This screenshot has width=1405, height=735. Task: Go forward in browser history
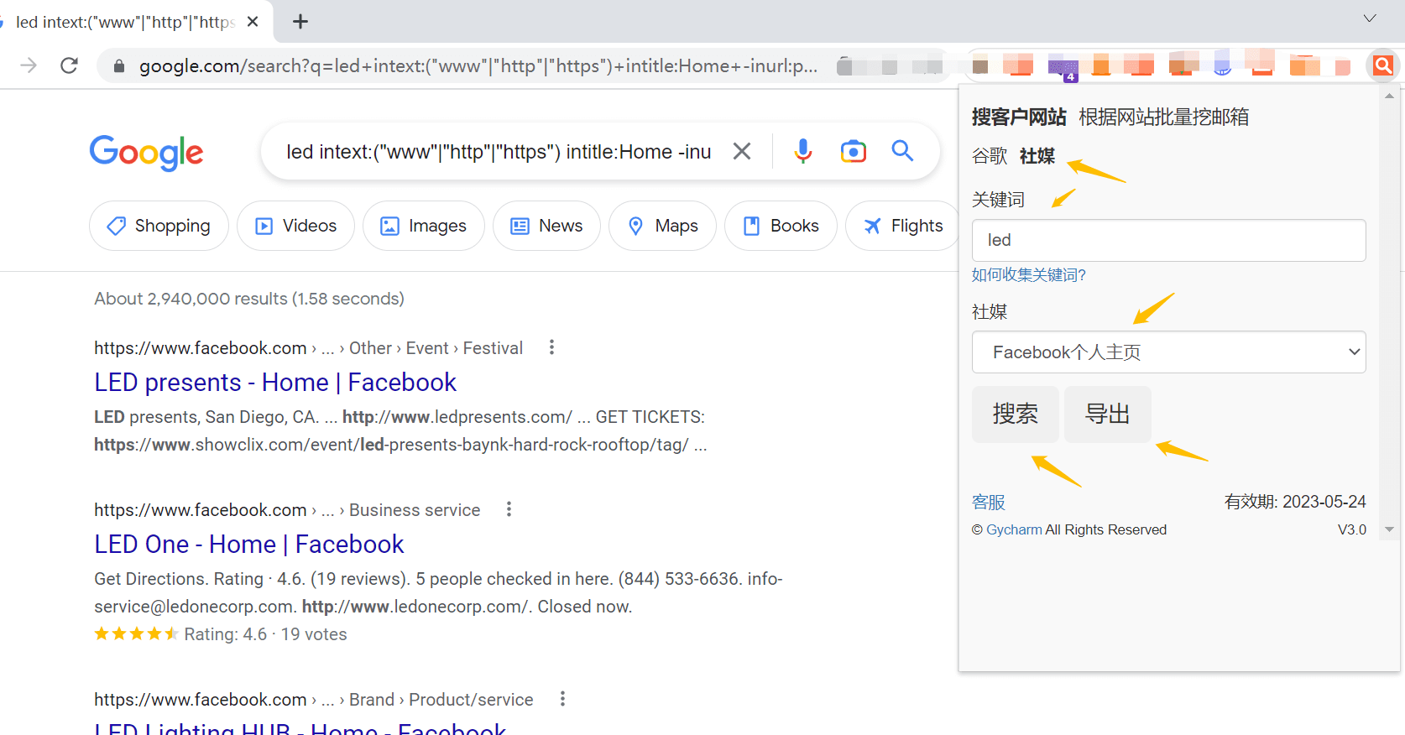pos(29,65)
